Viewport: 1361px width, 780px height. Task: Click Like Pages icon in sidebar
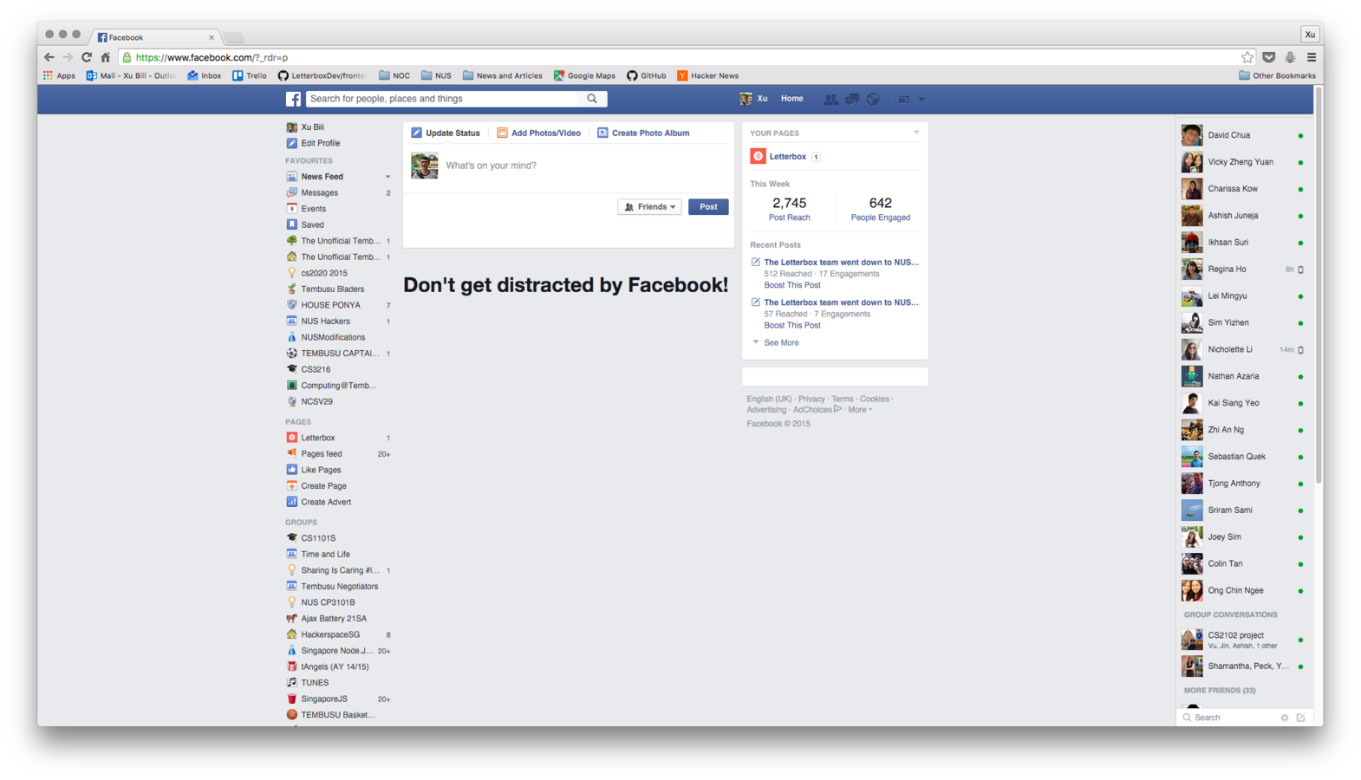pyautogui.click(x=292, y=470)
